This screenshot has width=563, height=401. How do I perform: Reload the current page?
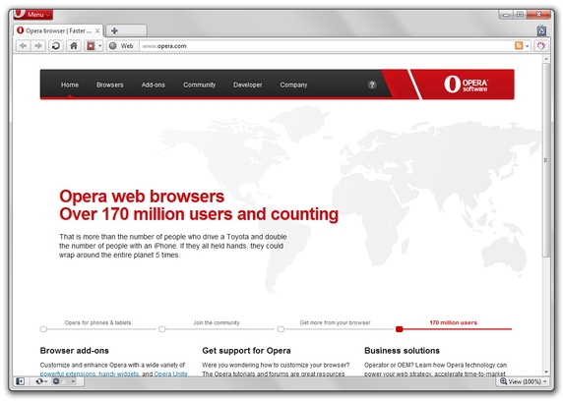[56, 46]
